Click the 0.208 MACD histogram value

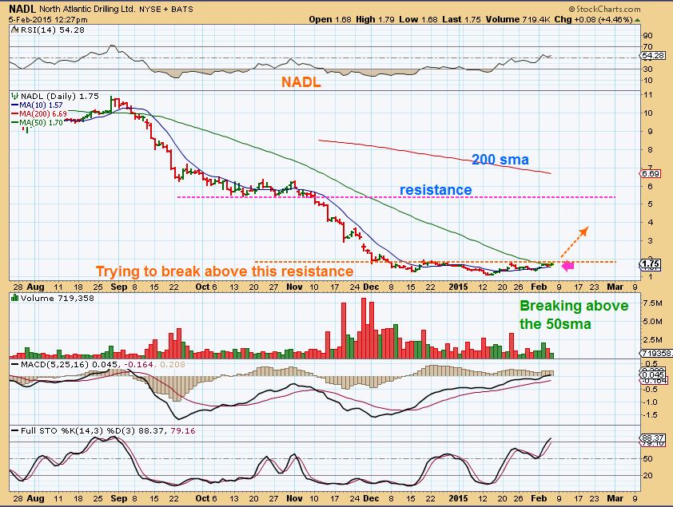pos(173,364)
